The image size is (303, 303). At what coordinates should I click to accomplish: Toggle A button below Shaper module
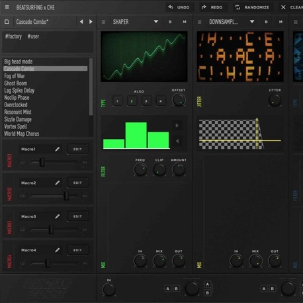pos(168,288)
